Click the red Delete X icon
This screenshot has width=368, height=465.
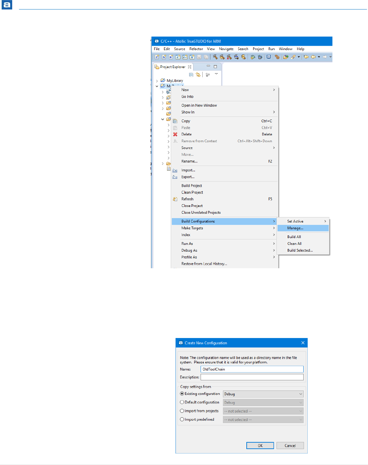pyautogui.click(x=175, y=134)
